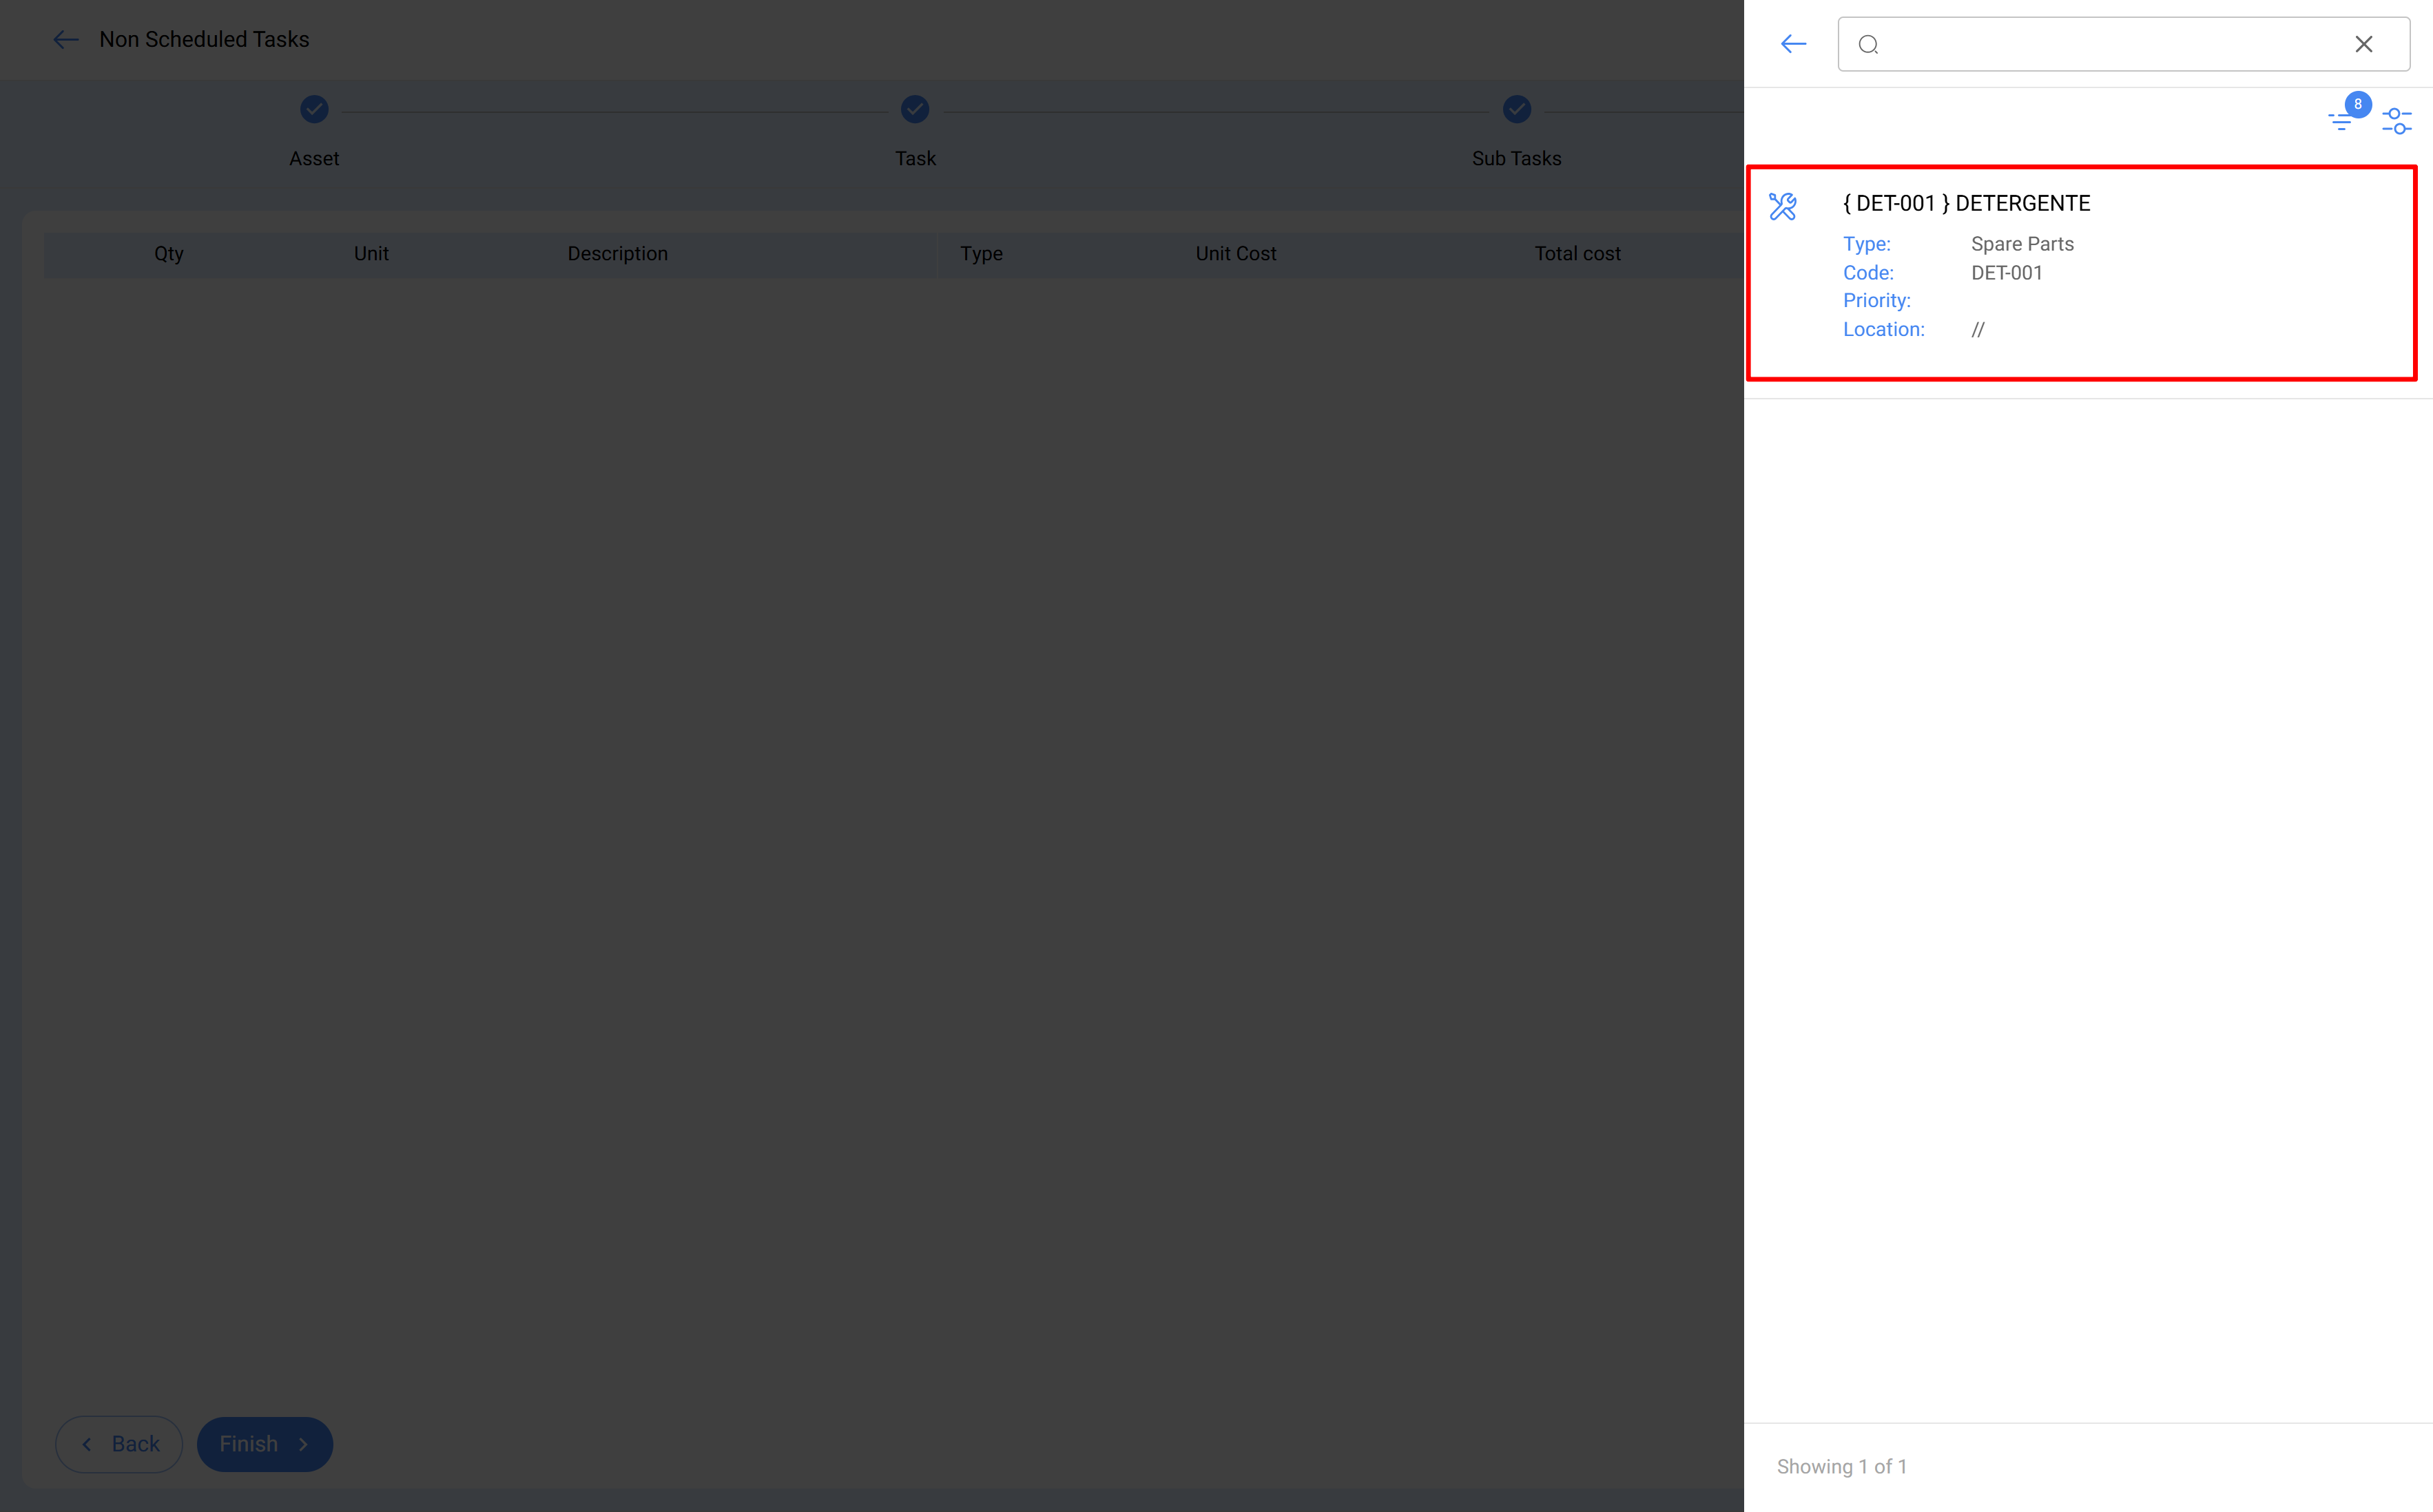This screenshot has height=1512, width=2433.
Task: Click in the search input field
Action: (x=2123, y=44)
